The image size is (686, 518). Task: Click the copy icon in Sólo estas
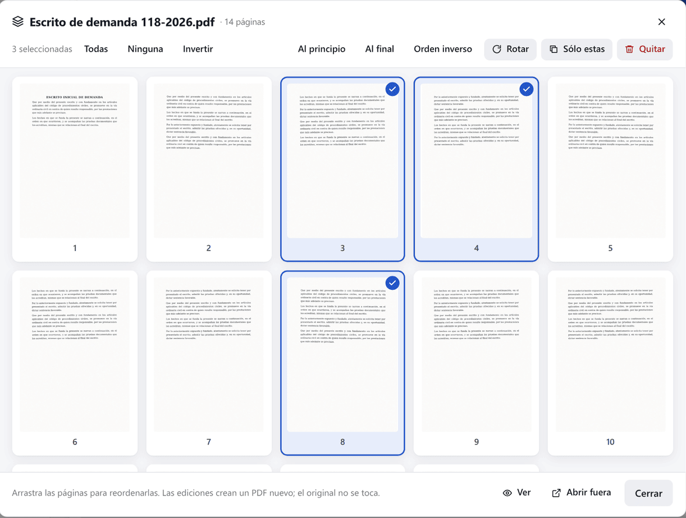click(x=554, y=49)
